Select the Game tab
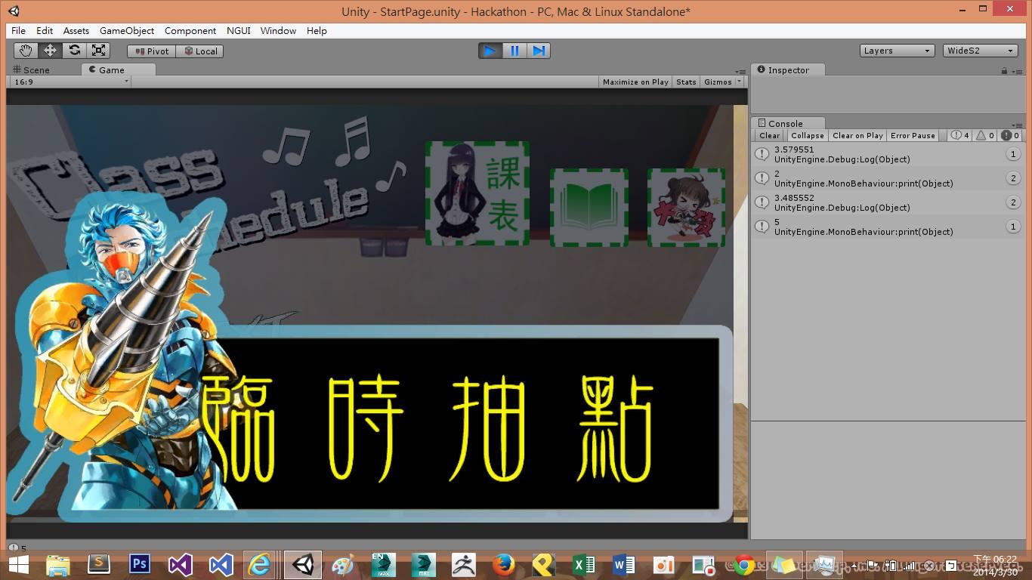Image resolution: width=1032 pixels, height=580 pixels. [x=119, y=69]
